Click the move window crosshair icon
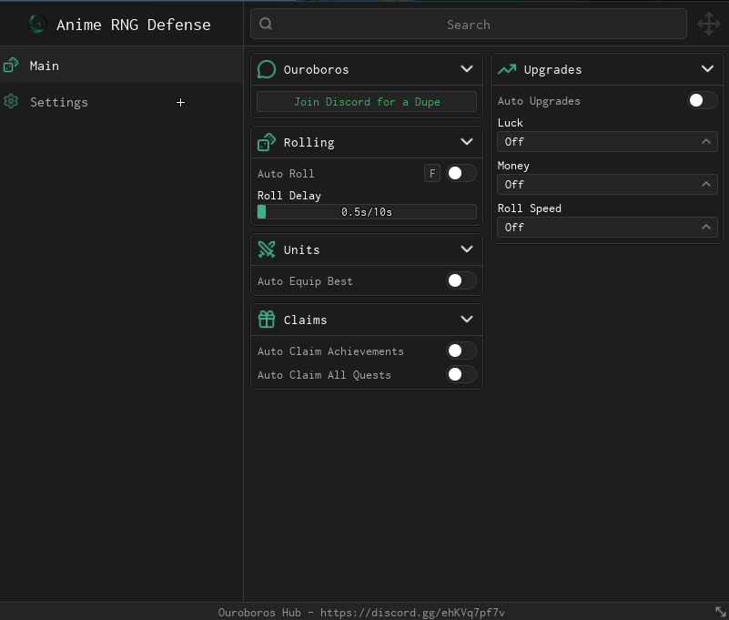This screenshot has height=620, width=729. click(x=709, y=25)
